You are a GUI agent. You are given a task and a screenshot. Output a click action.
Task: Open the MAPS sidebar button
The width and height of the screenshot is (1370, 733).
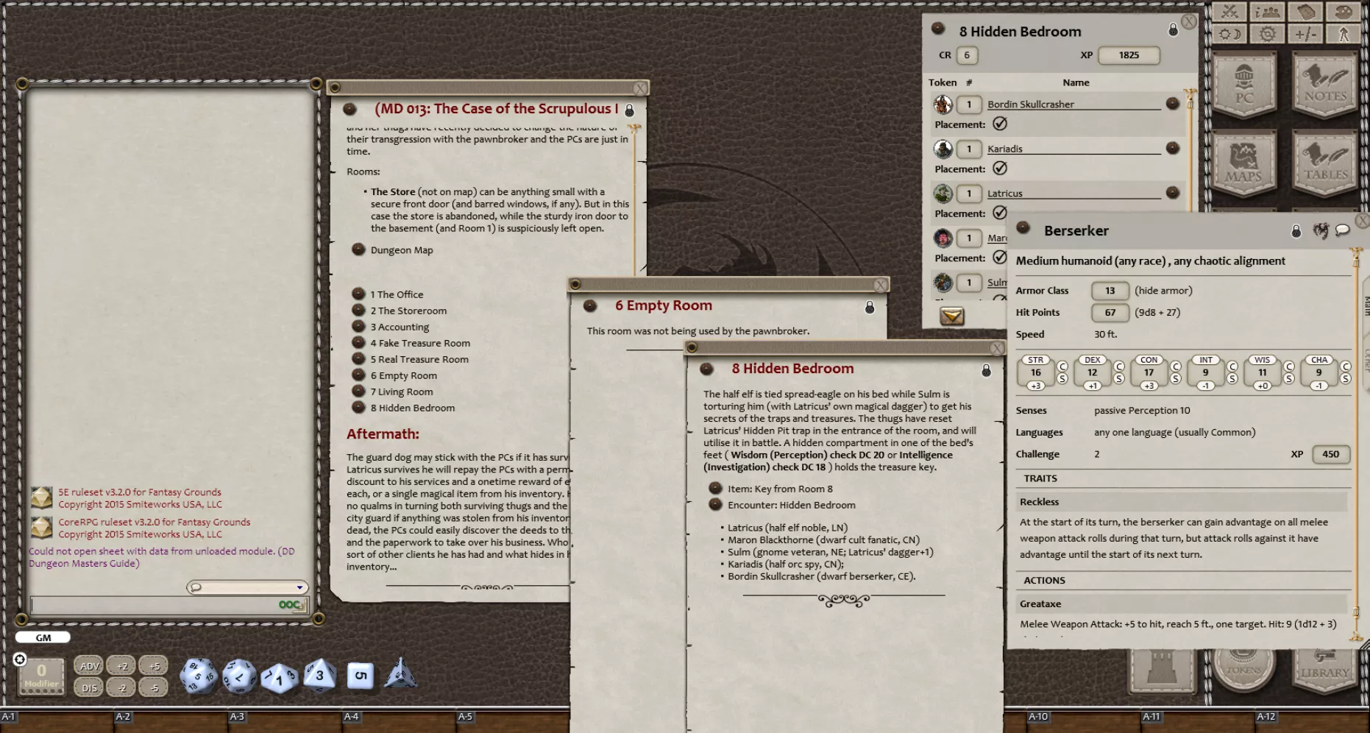(1244, 164)
